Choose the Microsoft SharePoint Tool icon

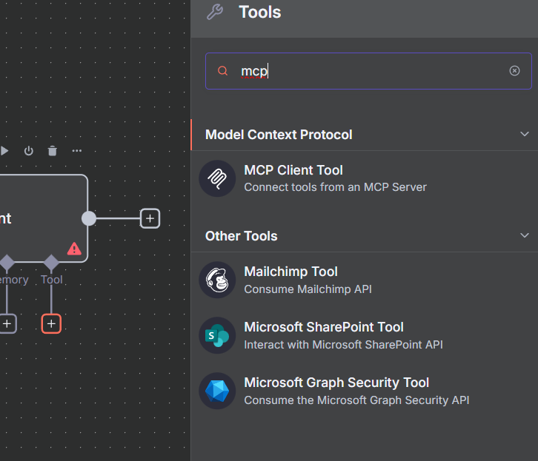pos(217,335)
